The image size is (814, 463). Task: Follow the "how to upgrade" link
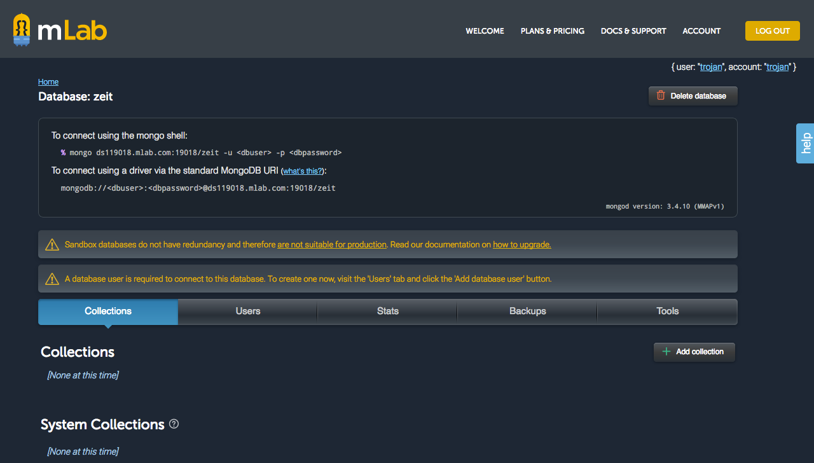[522, 245]
